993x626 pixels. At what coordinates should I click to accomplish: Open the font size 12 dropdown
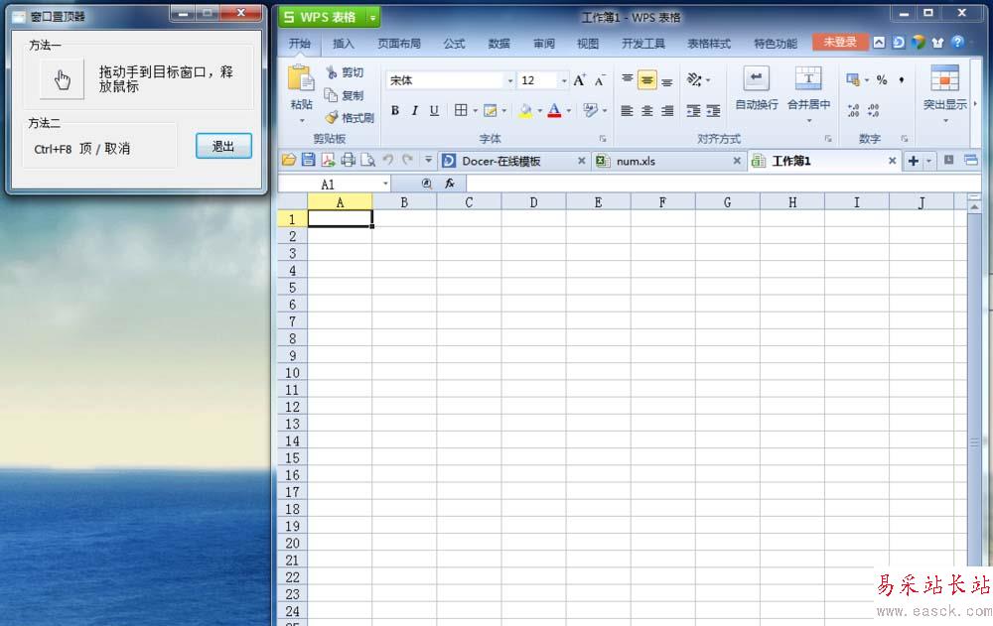click(564, 81)
